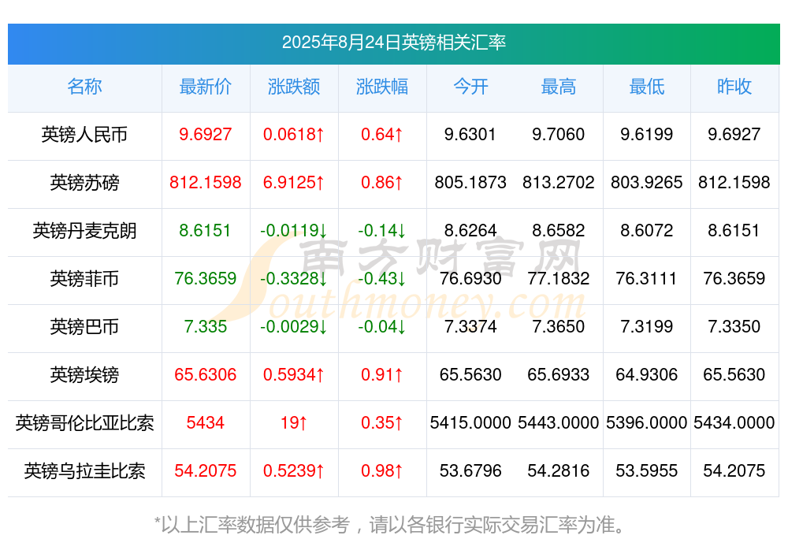Click the 最新价 column header
The width and height of the screenshot is (788, 550).
coord(206,87)
